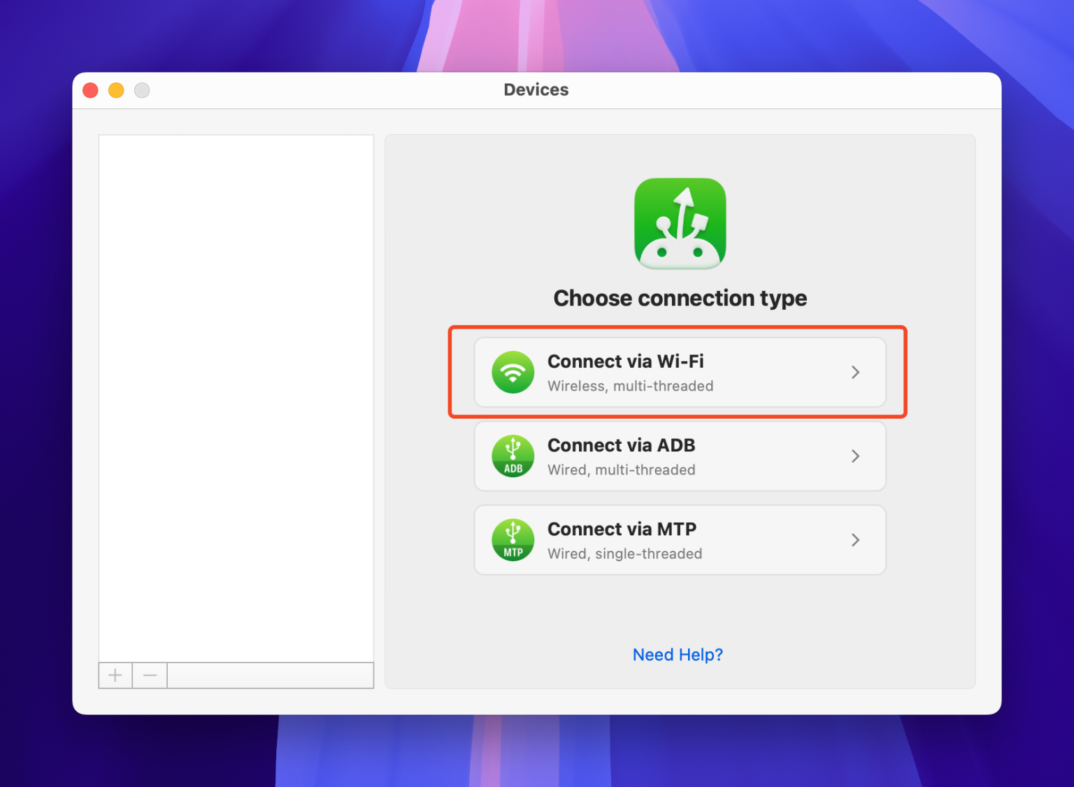Screen dimensions: 1074x787
Task: Select the ADB USB icon
Action: (513, 456)
